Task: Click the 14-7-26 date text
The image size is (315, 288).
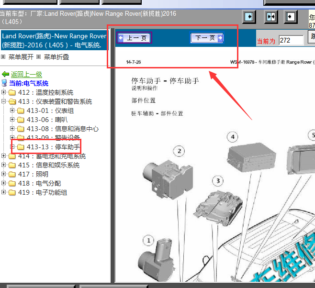Action: pos(134,62)
